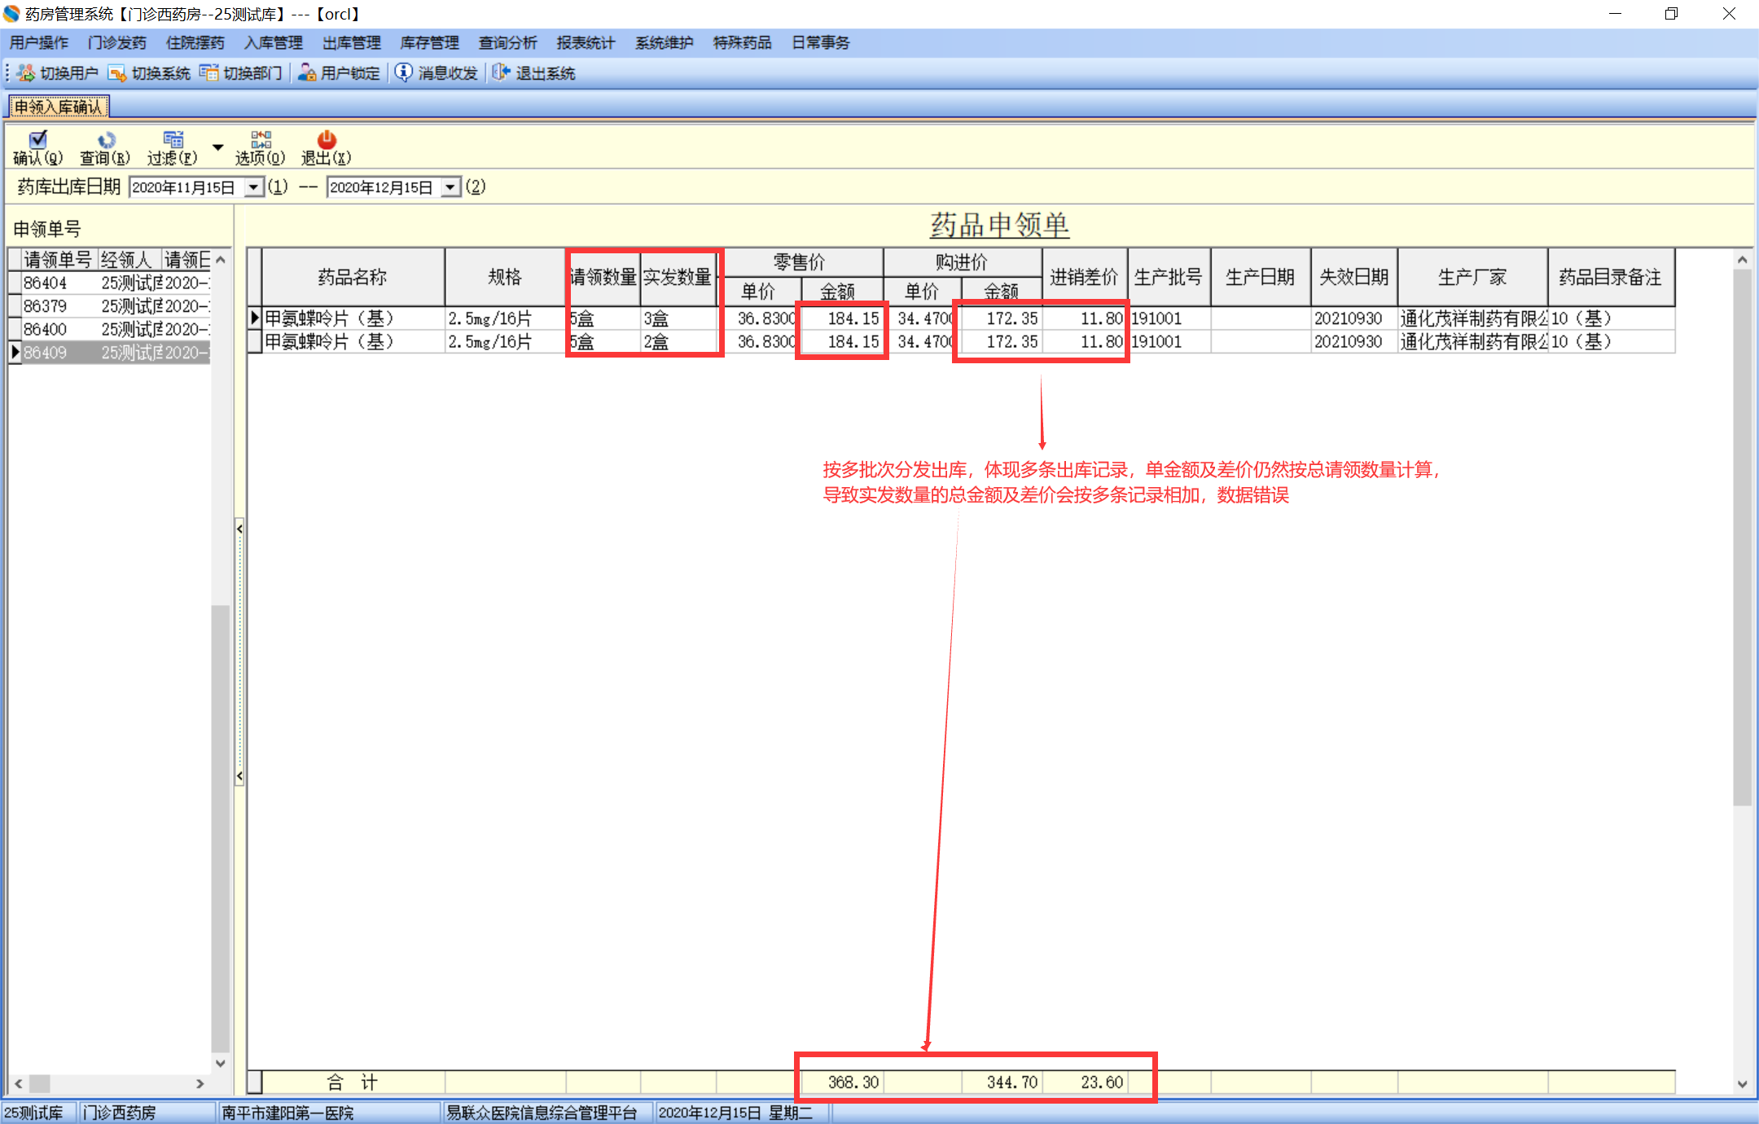The width and height of the screenshot is (1759, 1124).
Task: Open the 选项(O) options icon
Action: pyautogui.click(x=260, y=140)
